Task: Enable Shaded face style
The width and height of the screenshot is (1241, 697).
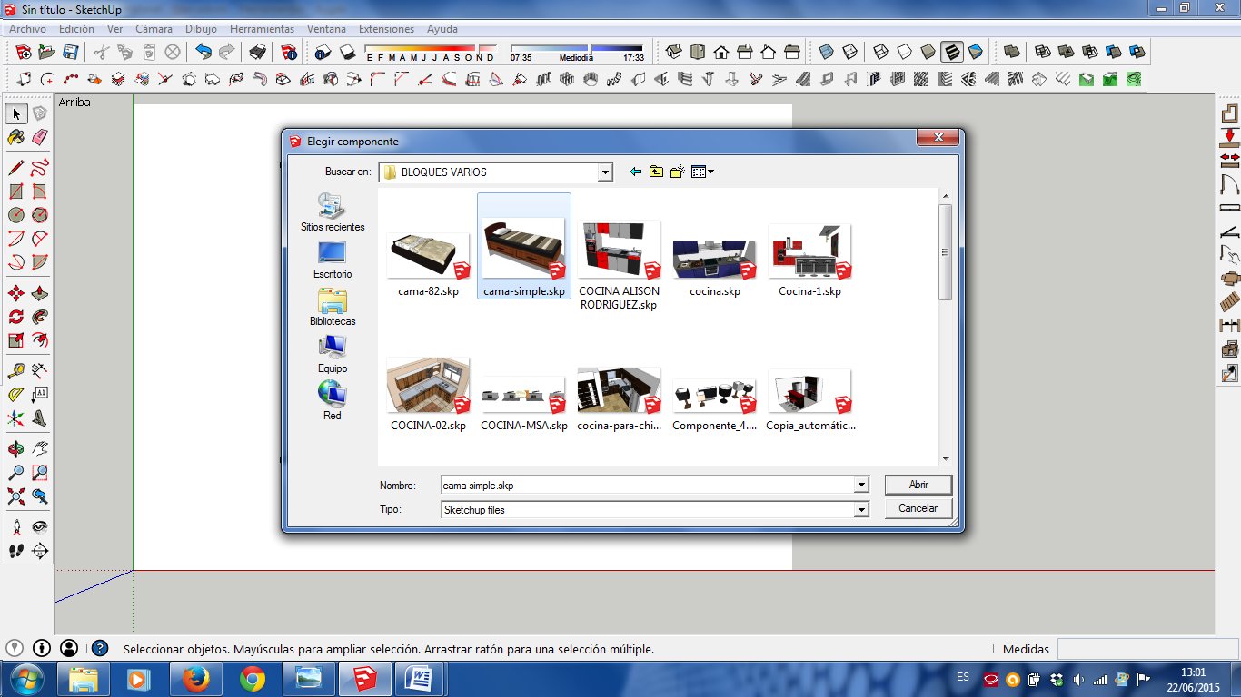Action: [x=928, y=52]
